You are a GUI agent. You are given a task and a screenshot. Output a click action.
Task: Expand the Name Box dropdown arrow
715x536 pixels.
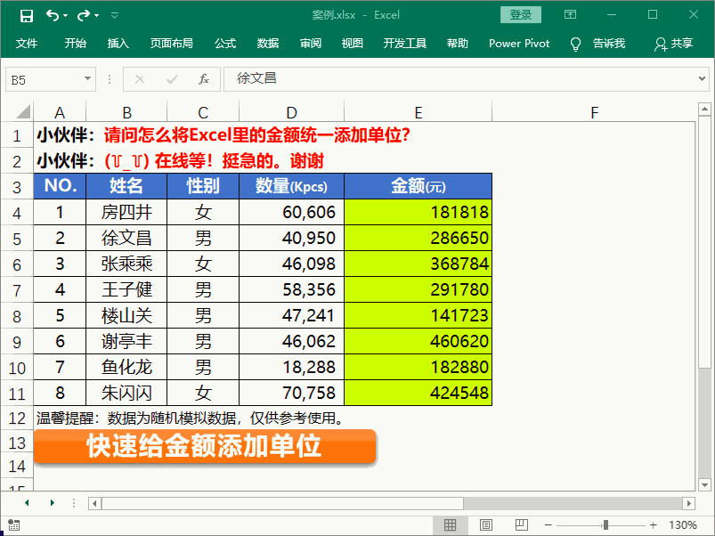pos(87,79)
